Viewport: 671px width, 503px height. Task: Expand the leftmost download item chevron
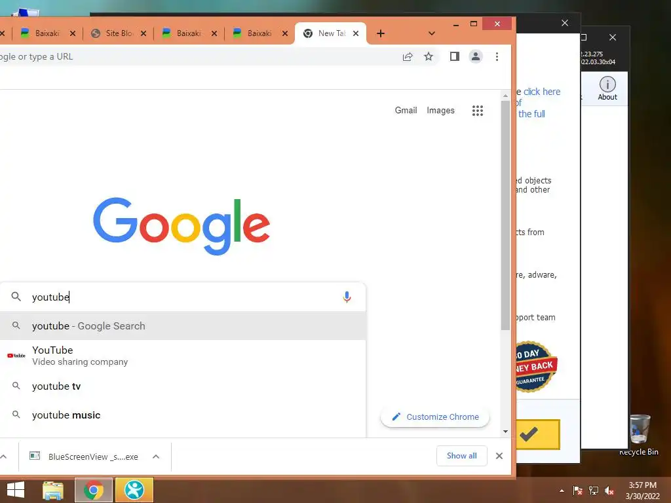(x=3, y=456)
